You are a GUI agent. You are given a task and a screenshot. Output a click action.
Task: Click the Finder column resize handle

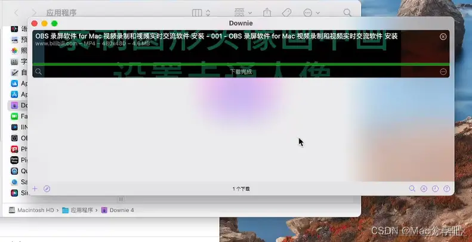pyautogui.click(x=121, y=199)
